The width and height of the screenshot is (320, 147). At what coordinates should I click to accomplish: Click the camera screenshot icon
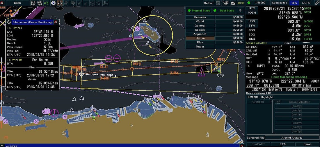(x=233, y=3)
